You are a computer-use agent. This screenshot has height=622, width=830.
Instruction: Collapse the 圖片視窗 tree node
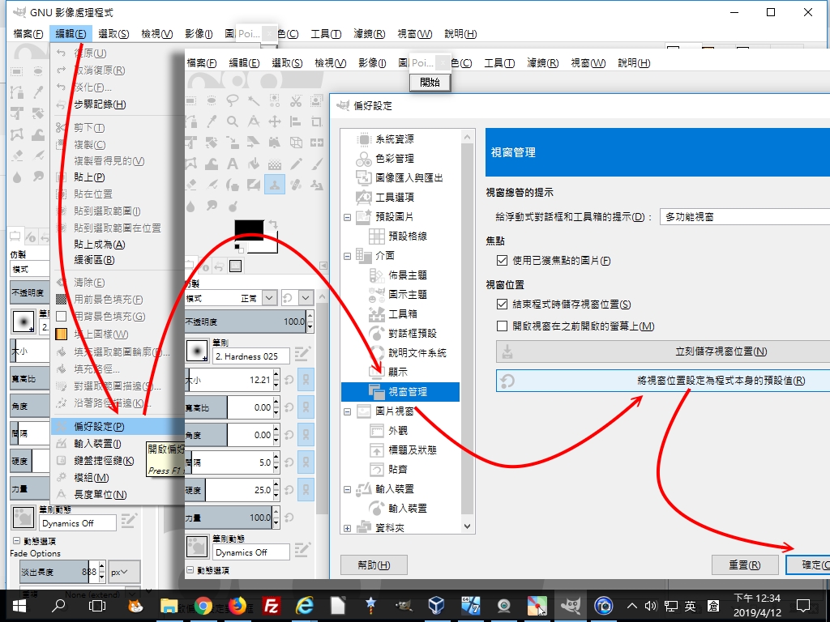click(x=347, y=411)
